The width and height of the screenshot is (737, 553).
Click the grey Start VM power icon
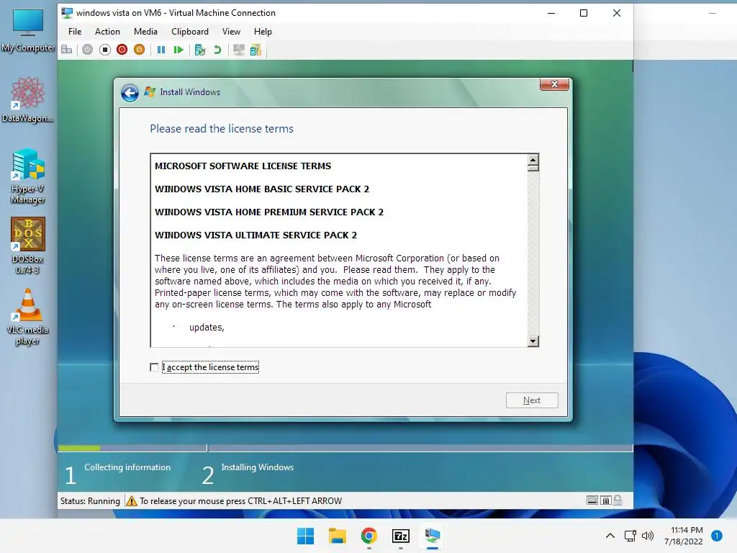[x=87, y=50]
